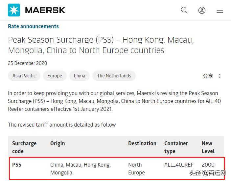Select the China tag
This screenshot has width=231, height=181.
tap(80, 76)
